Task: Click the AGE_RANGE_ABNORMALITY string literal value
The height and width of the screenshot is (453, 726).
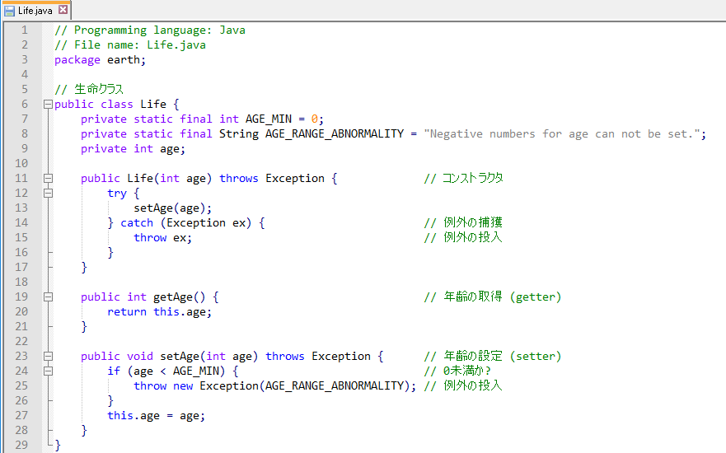Action: tap(562, 133)
